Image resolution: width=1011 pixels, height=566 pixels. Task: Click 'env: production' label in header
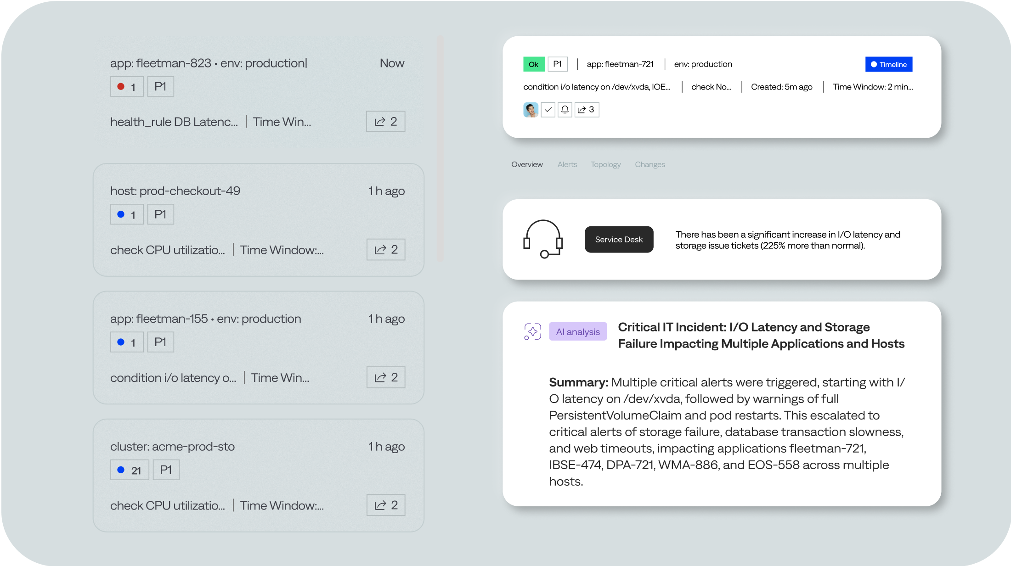point(703,64)
